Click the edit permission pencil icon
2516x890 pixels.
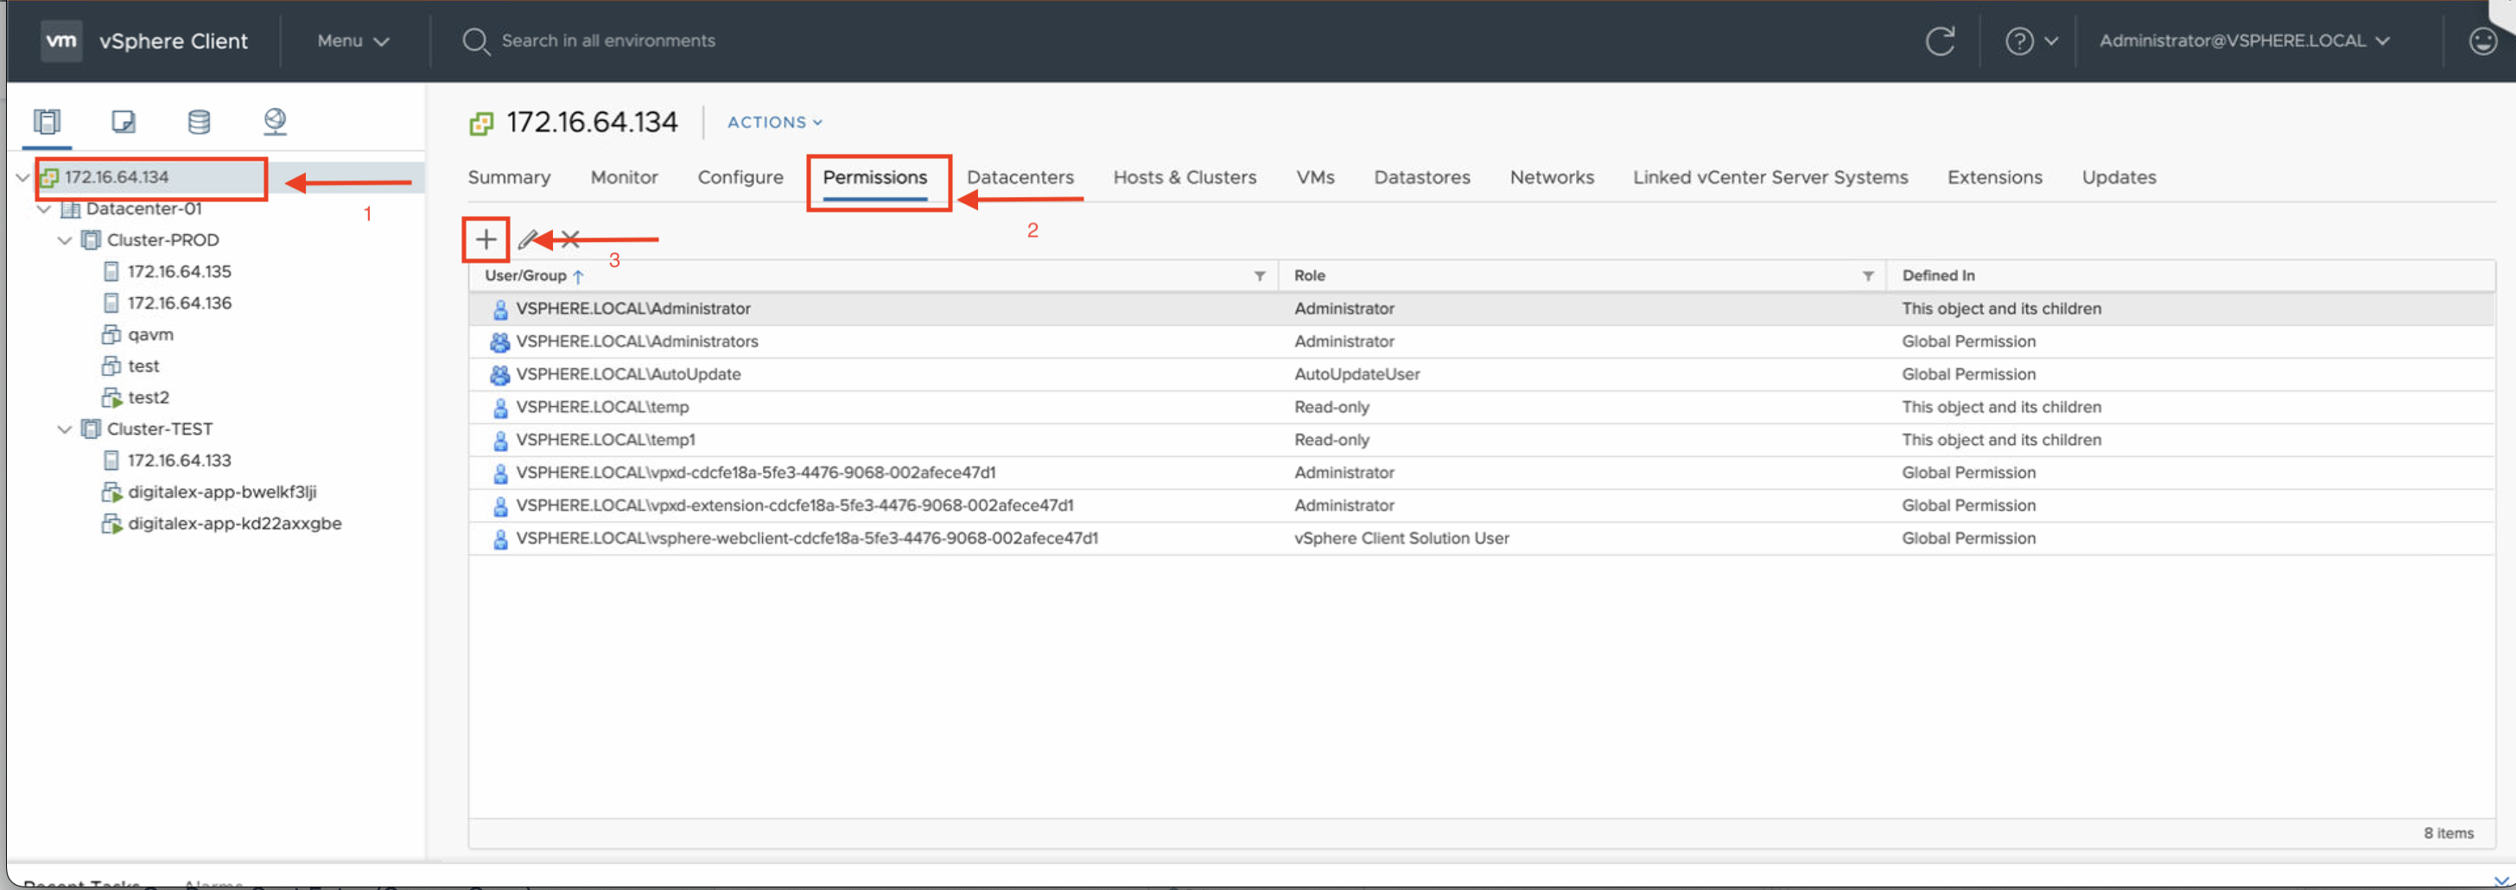(x=527, y=239)
